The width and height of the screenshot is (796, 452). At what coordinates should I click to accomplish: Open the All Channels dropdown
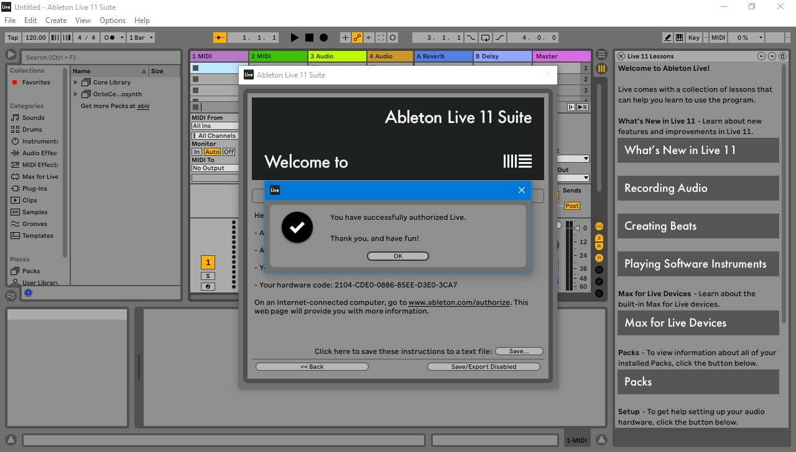[x=215, y=135]
